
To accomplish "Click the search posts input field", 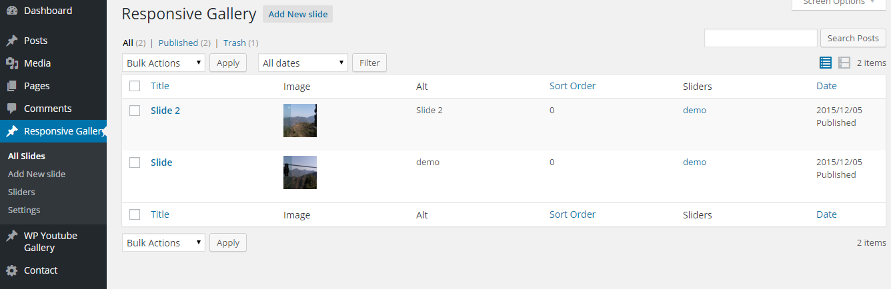I will [x=760, y=38].
